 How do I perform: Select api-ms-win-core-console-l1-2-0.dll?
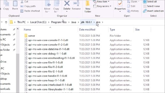(48, 45)
